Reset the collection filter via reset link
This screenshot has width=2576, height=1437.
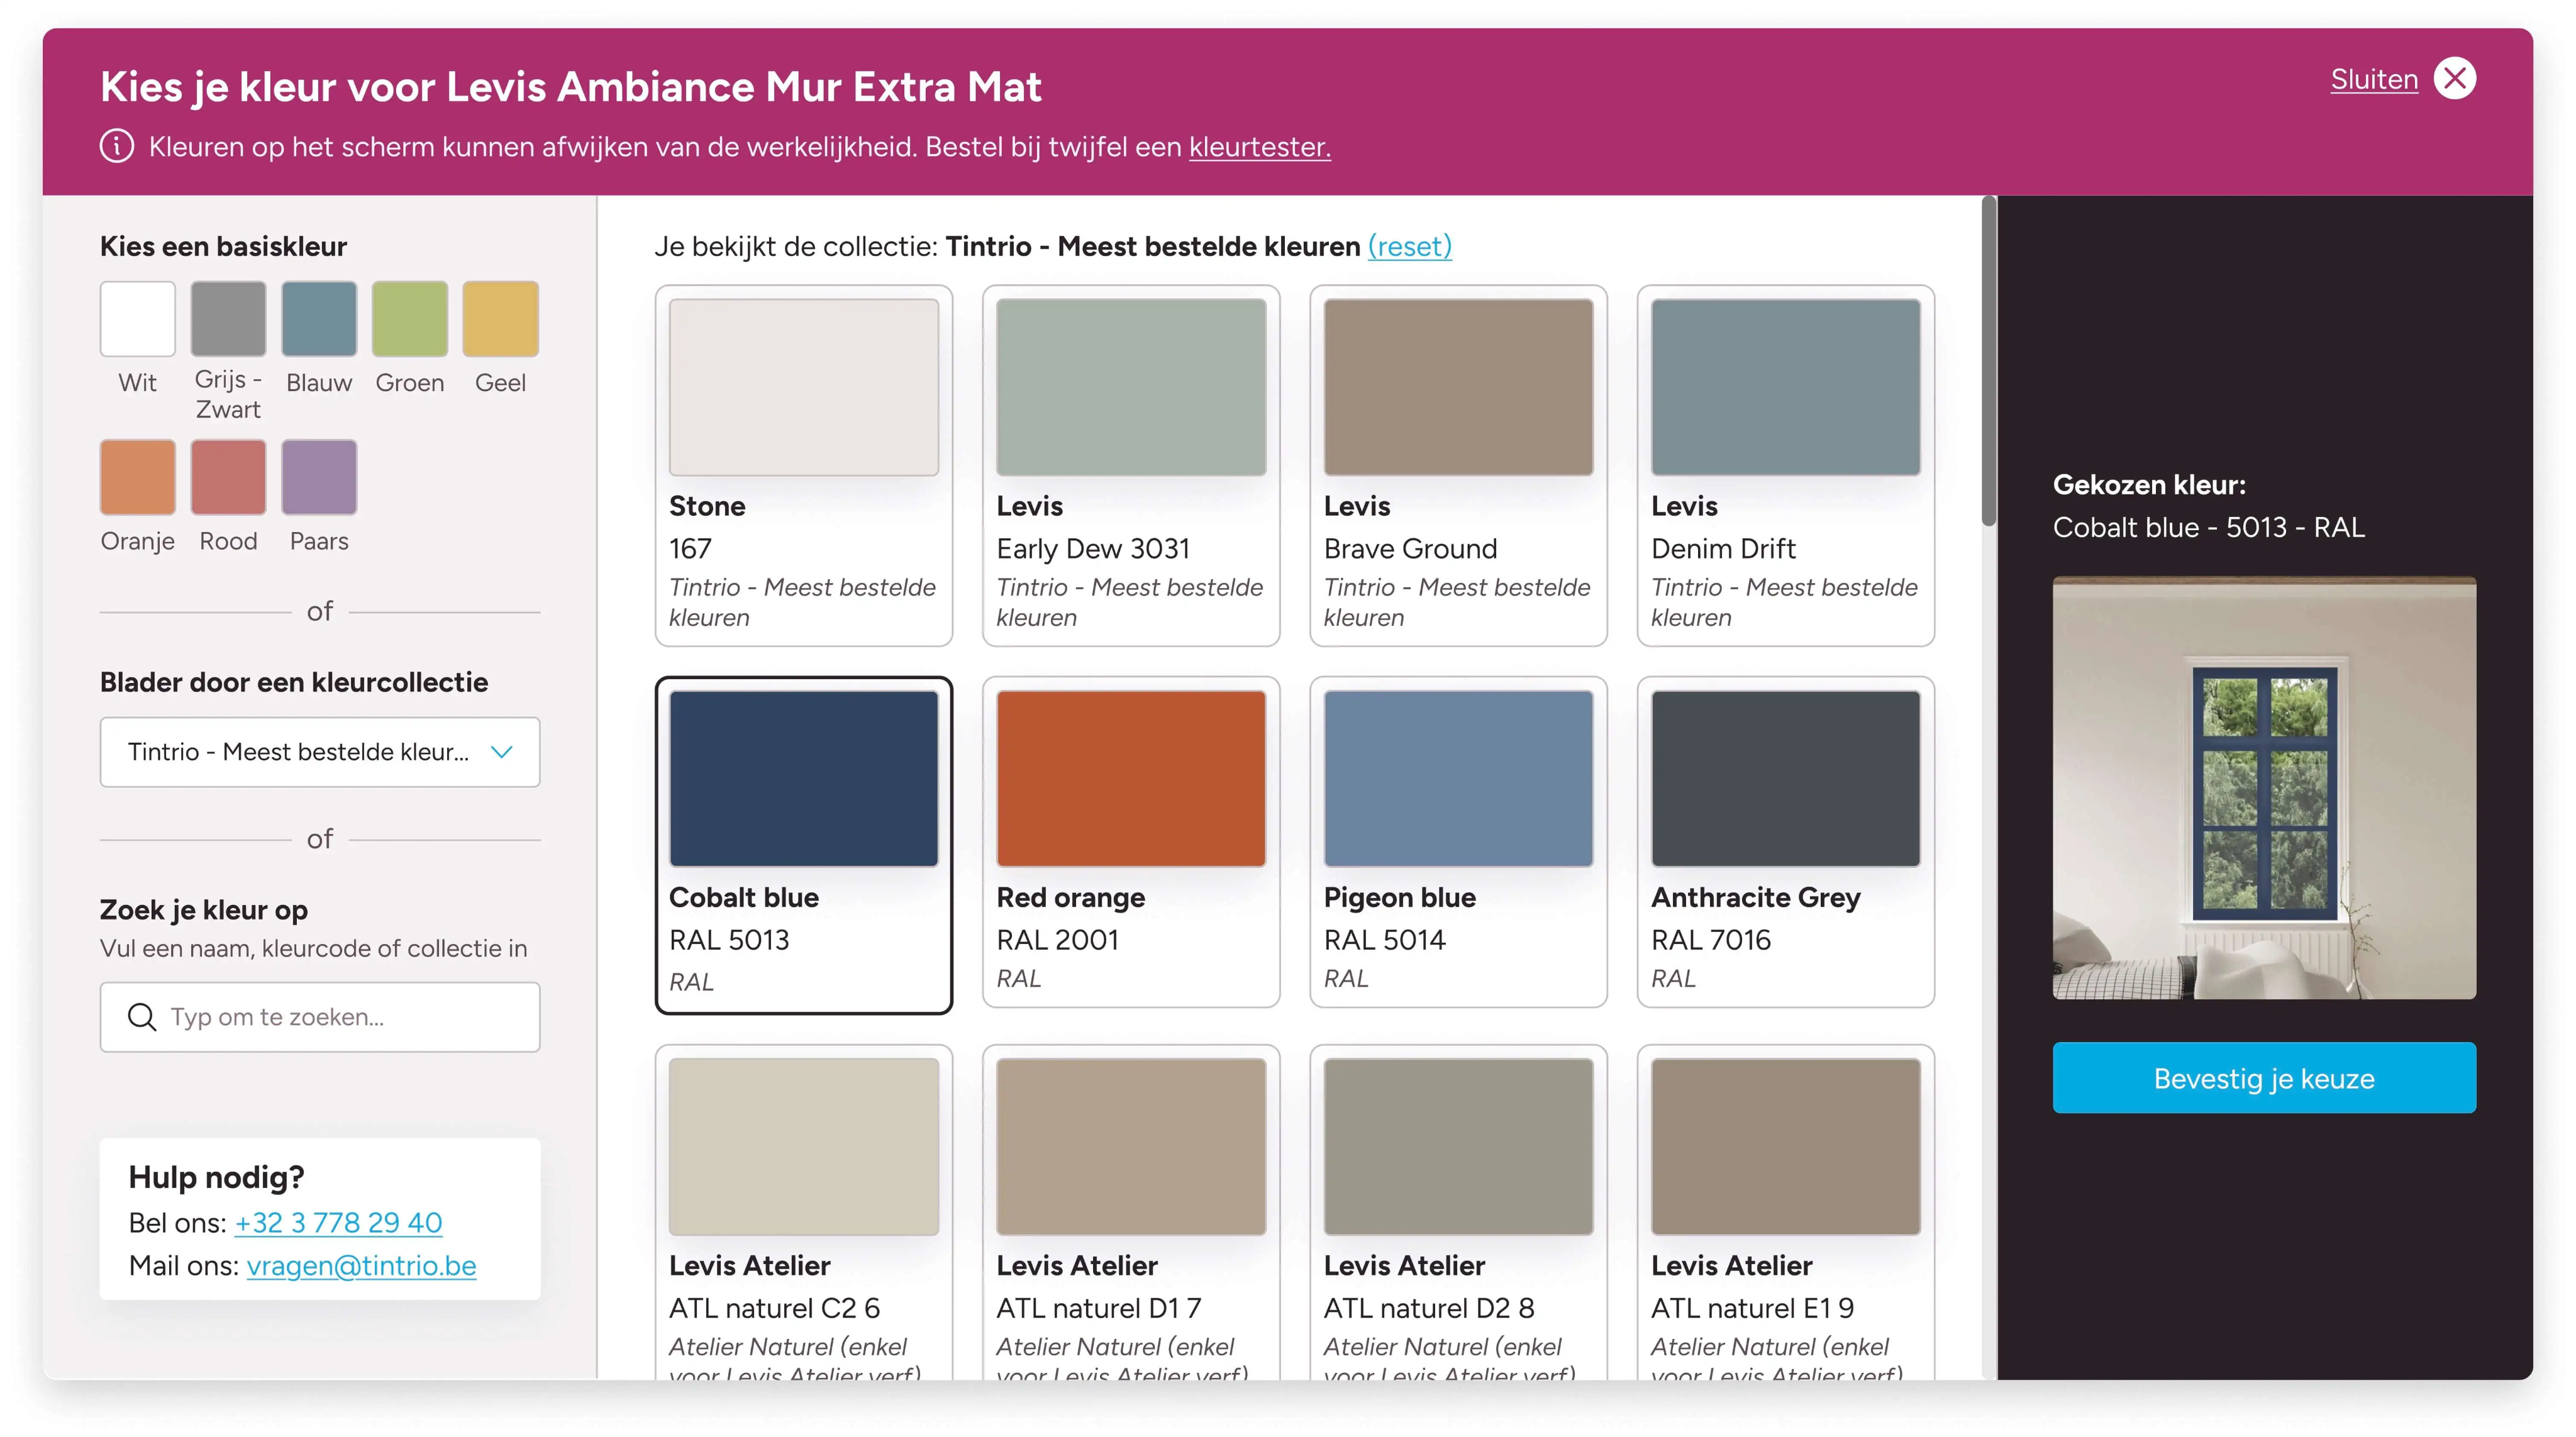[1409, 246]
